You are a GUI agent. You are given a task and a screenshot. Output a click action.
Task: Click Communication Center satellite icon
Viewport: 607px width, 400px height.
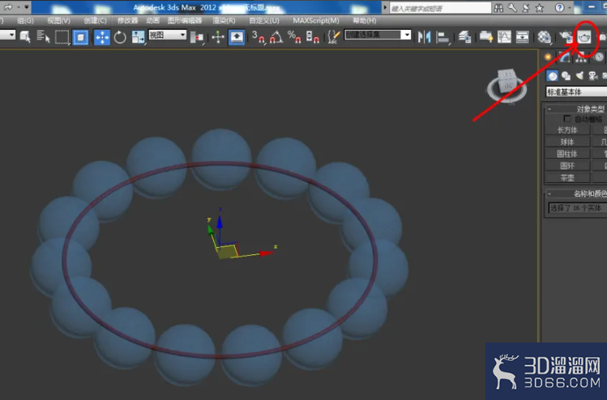526,8
